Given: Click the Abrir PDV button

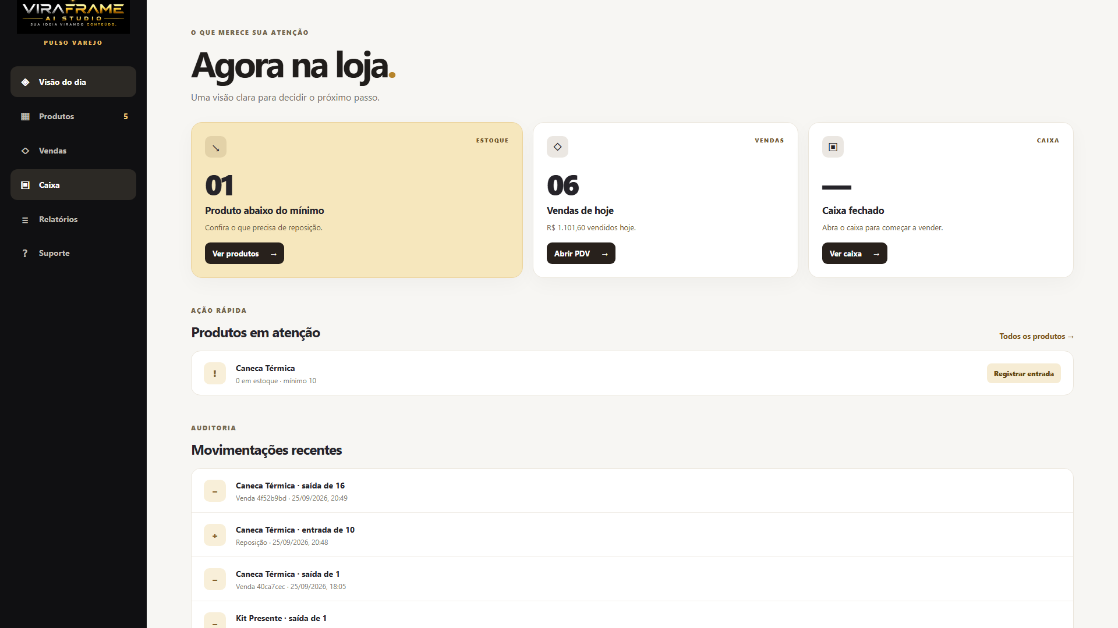Looking at the screenshot, I should (581, 254).
